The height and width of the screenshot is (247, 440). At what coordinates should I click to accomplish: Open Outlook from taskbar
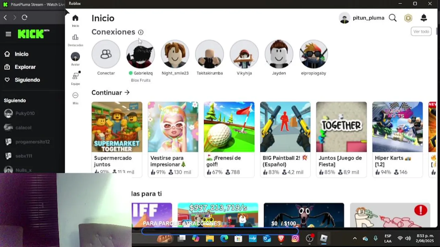[267, 238]
